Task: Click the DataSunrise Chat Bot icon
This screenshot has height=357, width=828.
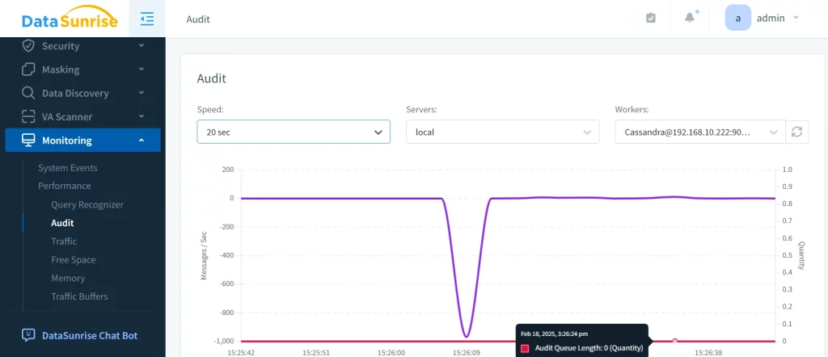Action: click(28, 335)
